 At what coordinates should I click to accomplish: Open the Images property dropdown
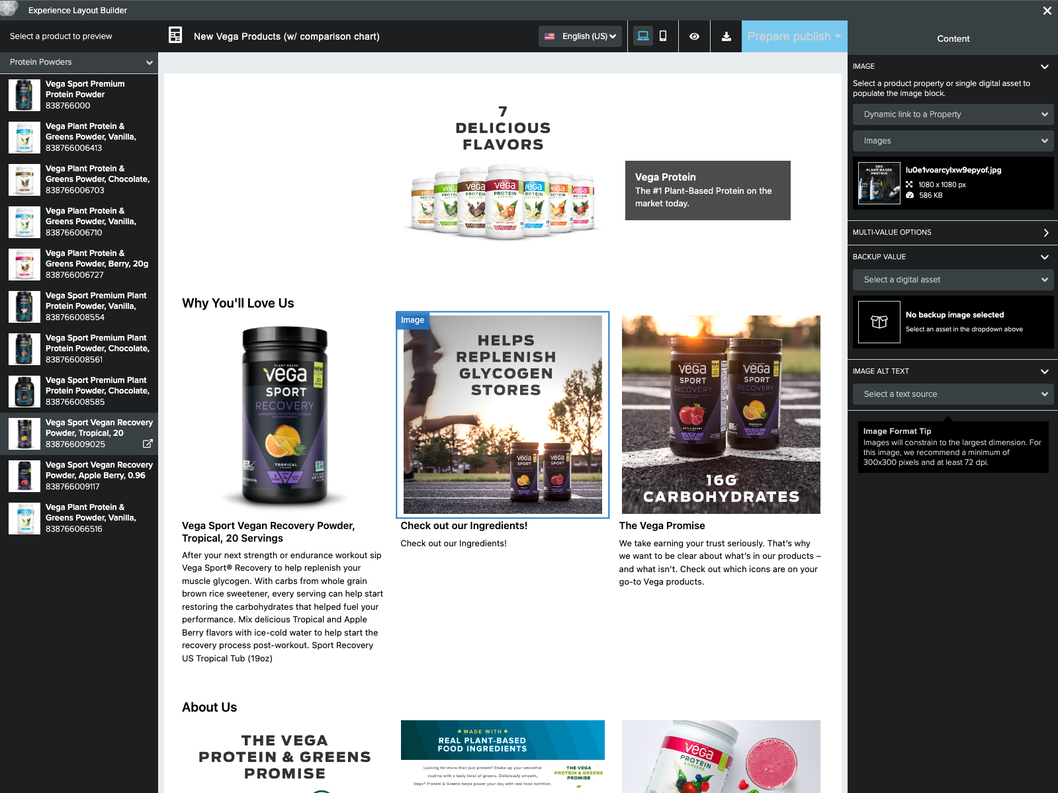click(953, 141)
